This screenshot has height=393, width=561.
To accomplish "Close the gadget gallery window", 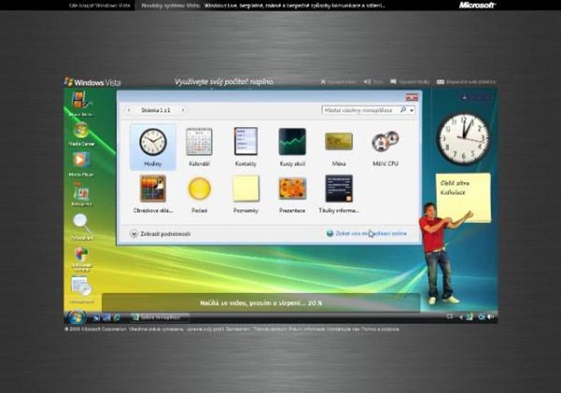I will point(412,97).
